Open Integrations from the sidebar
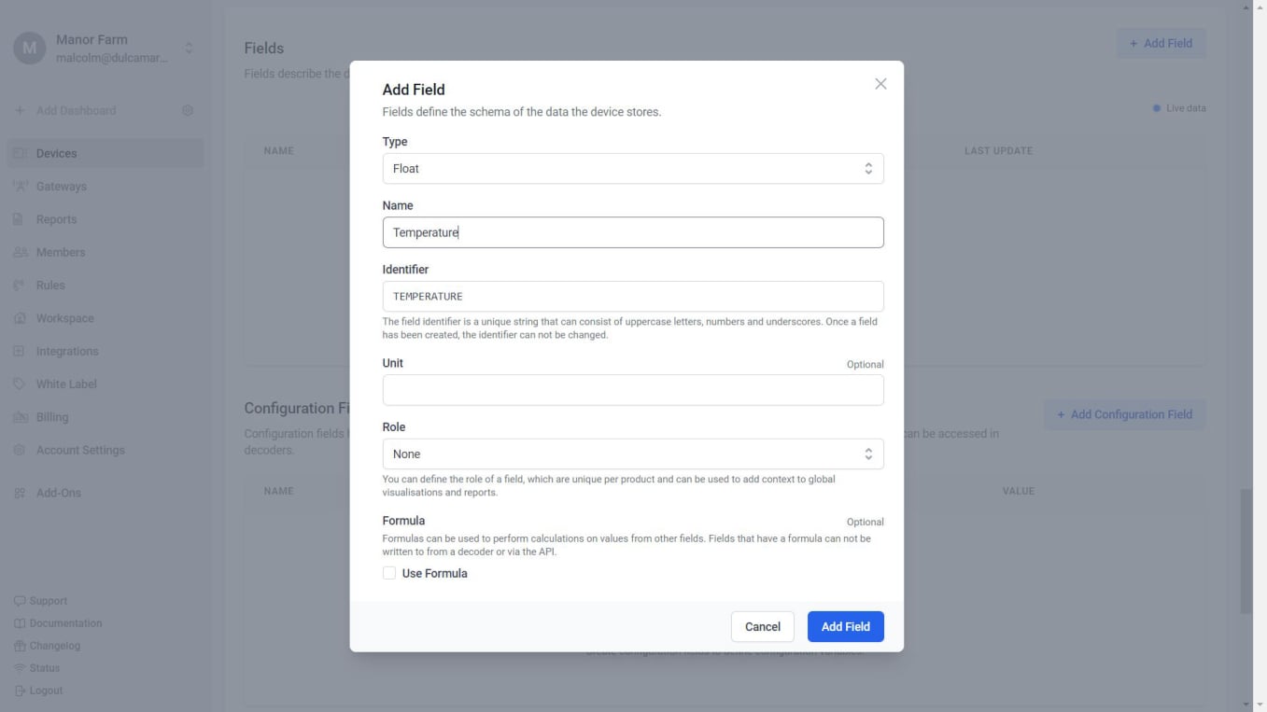 point(66,351)
